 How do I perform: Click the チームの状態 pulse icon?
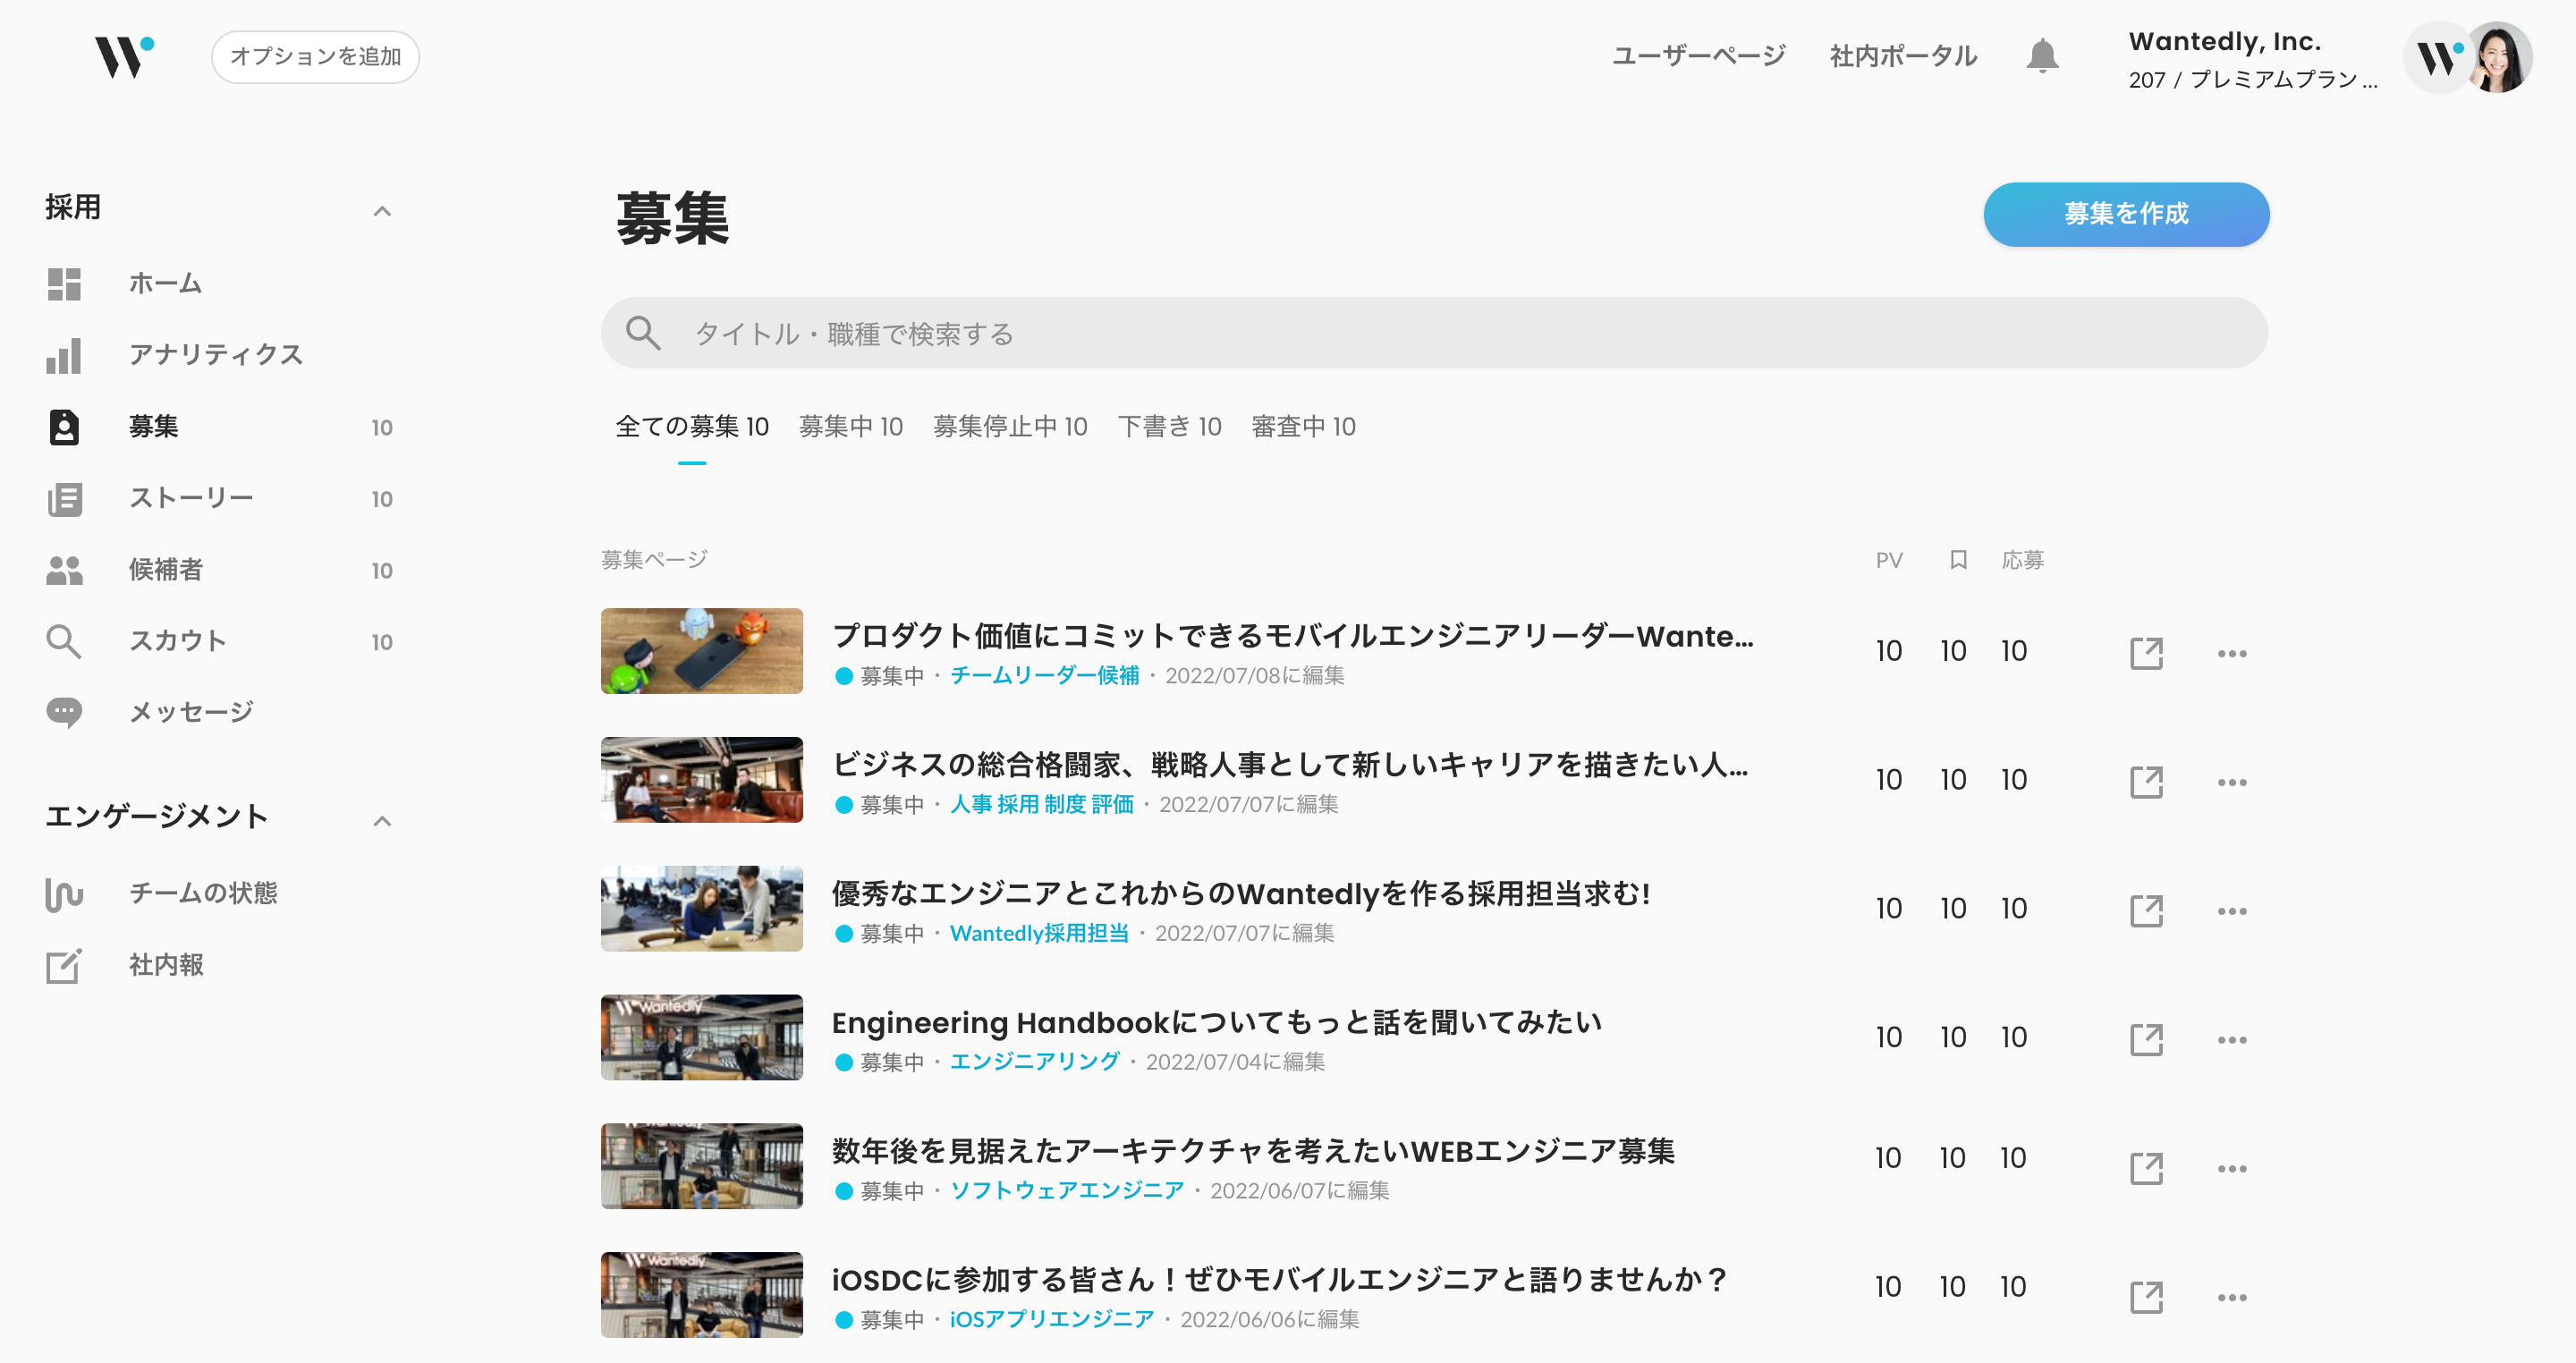coord(64,894)
